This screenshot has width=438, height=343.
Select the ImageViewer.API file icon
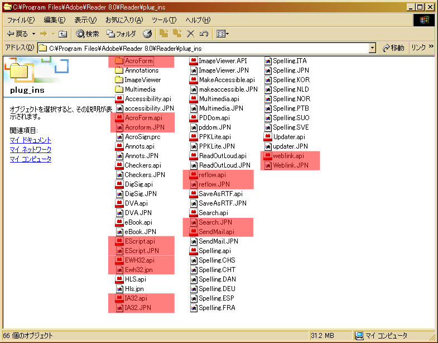coord(193,61)
